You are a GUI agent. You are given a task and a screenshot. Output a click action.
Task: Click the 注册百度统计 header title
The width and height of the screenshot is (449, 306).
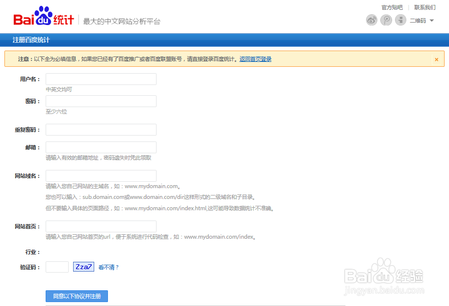pos(31,40)
